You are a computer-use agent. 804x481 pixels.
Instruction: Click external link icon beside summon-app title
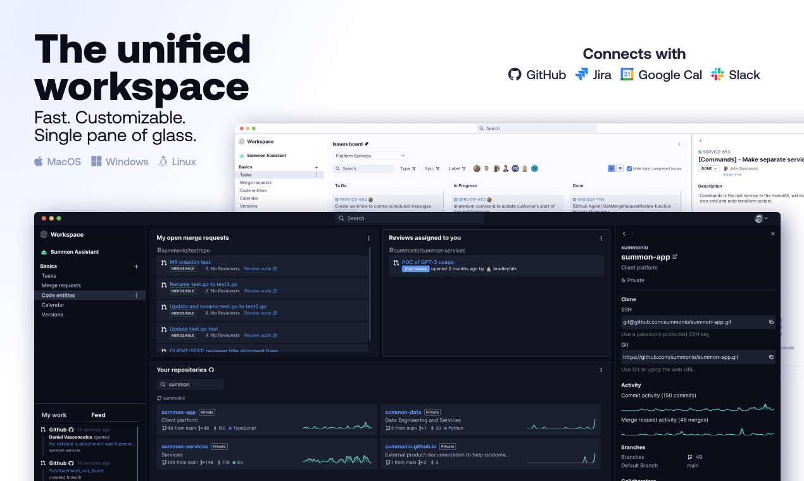pyautogui.click(x=675, y=257)
